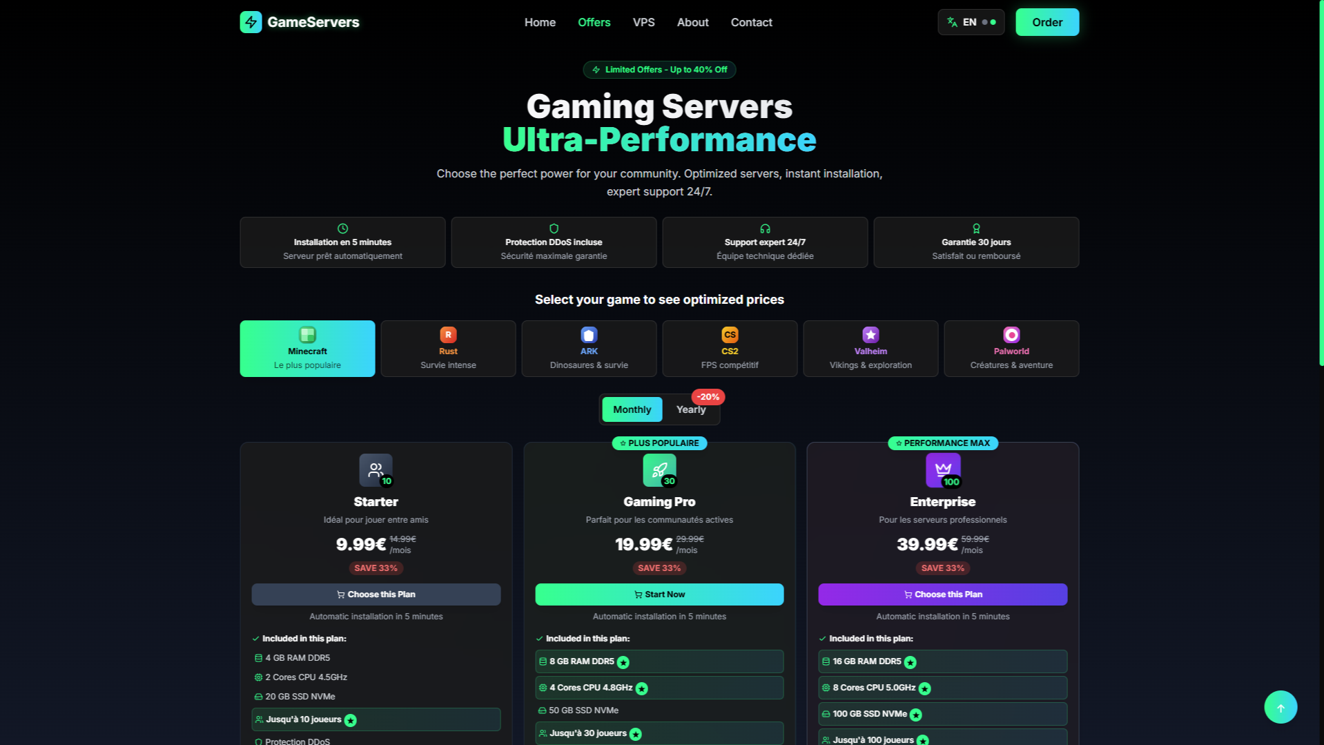Open the Home menu item
This screenshot has width=1324, height=745.
coord(540,22)
